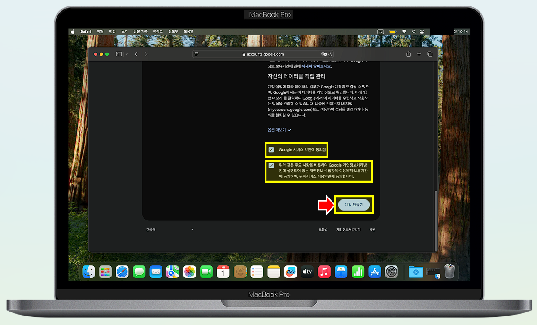Click the input source A icon
The image size is (537, 325).
380,31
